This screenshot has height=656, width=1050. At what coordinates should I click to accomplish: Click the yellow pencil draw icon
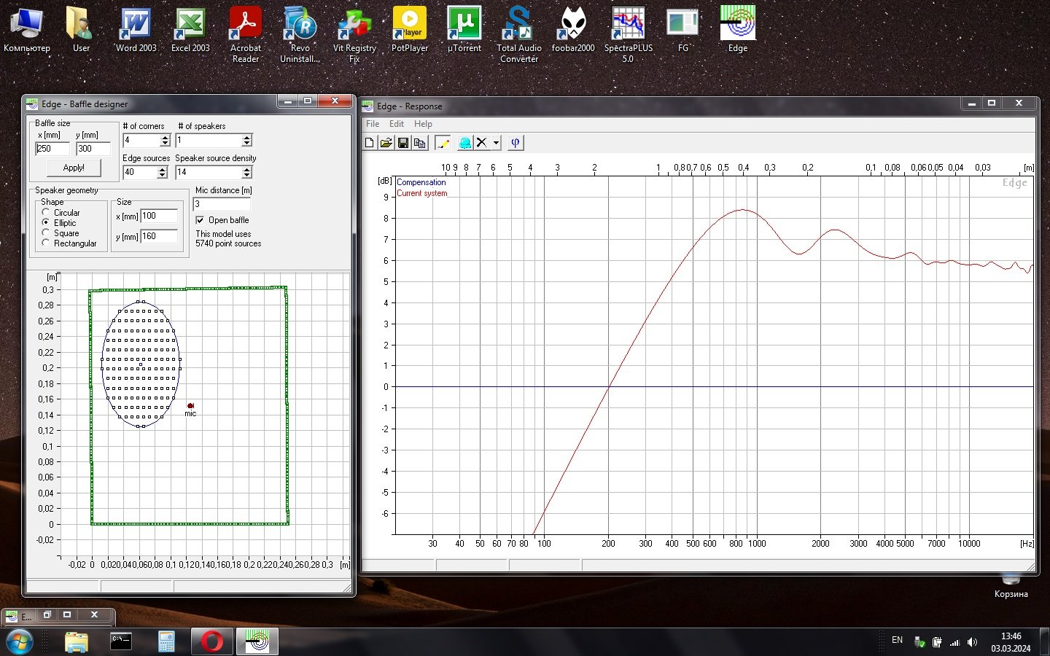tap(443, 143)
